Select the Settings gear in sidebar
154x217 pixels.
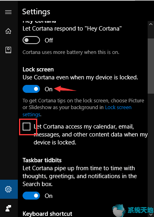pyautogui.click(x=8, y=189)
